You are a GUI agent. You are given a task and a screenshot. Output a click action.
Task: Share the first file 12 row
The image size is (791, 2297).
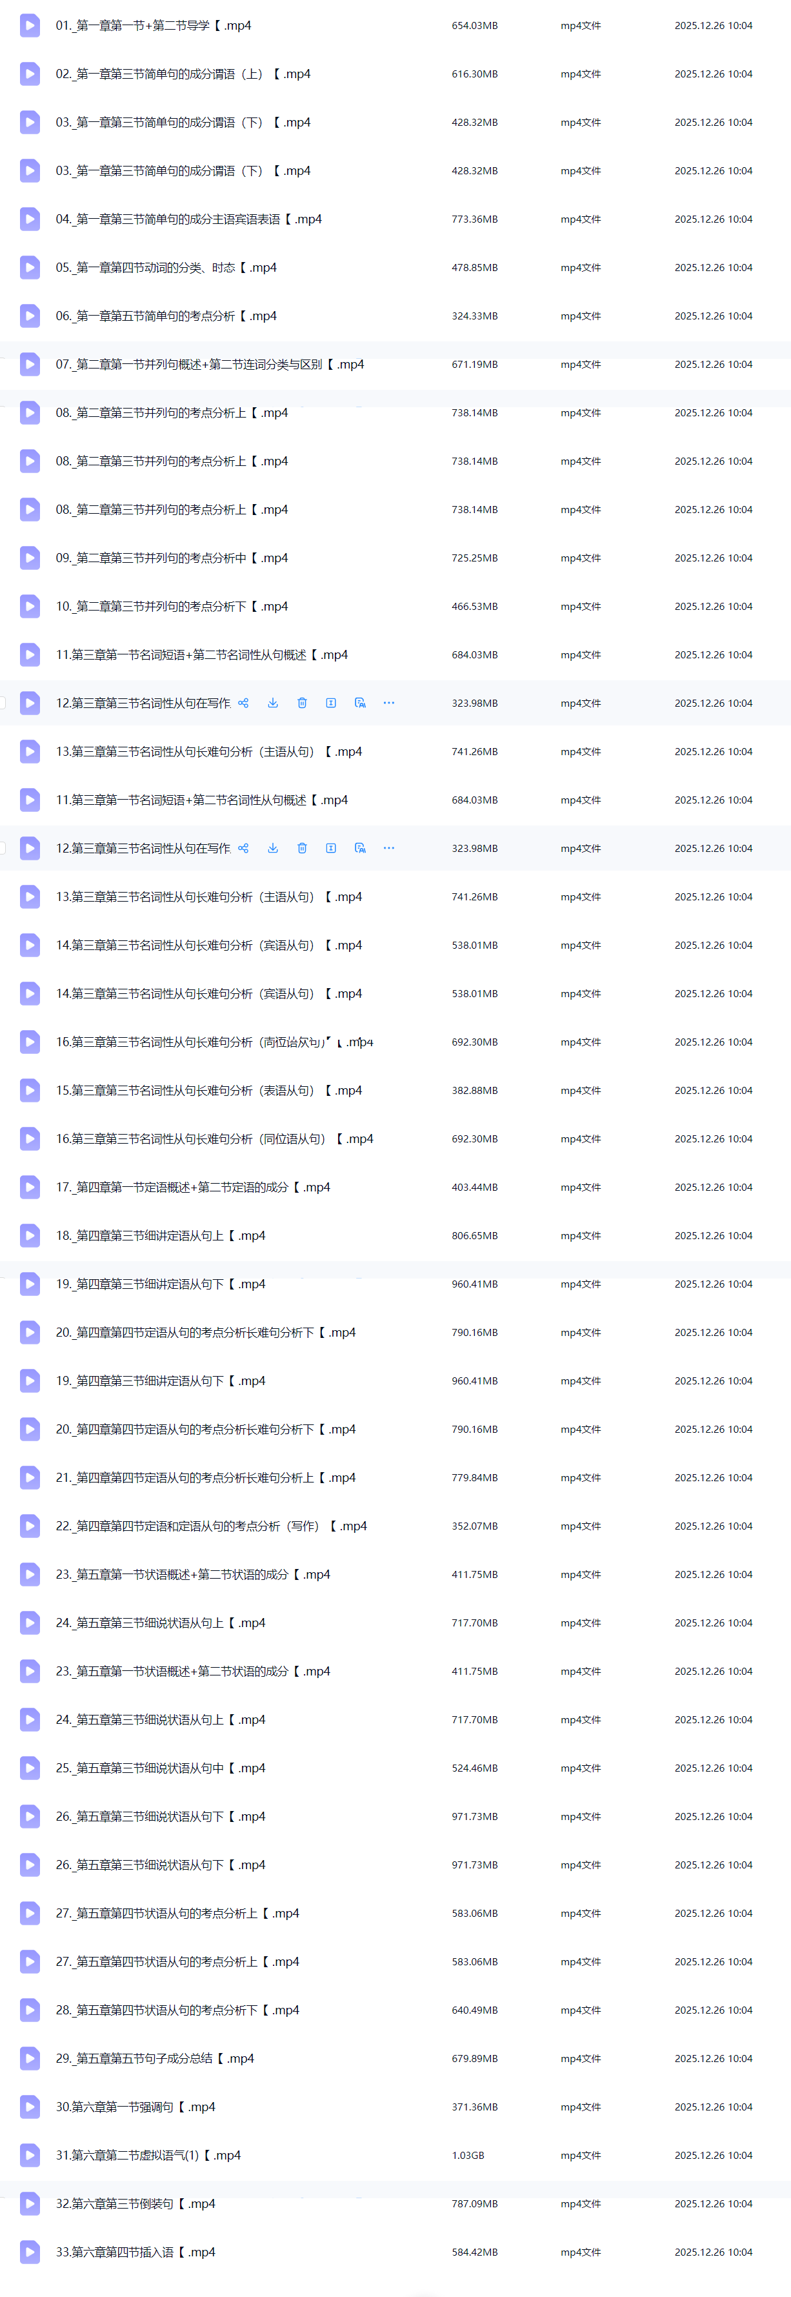click(243, 703)
